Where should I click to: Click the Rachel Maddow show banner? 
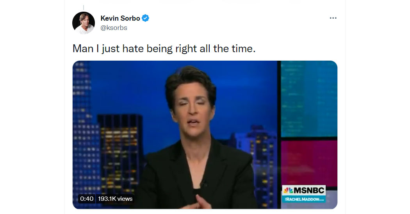tap(304, 199)
